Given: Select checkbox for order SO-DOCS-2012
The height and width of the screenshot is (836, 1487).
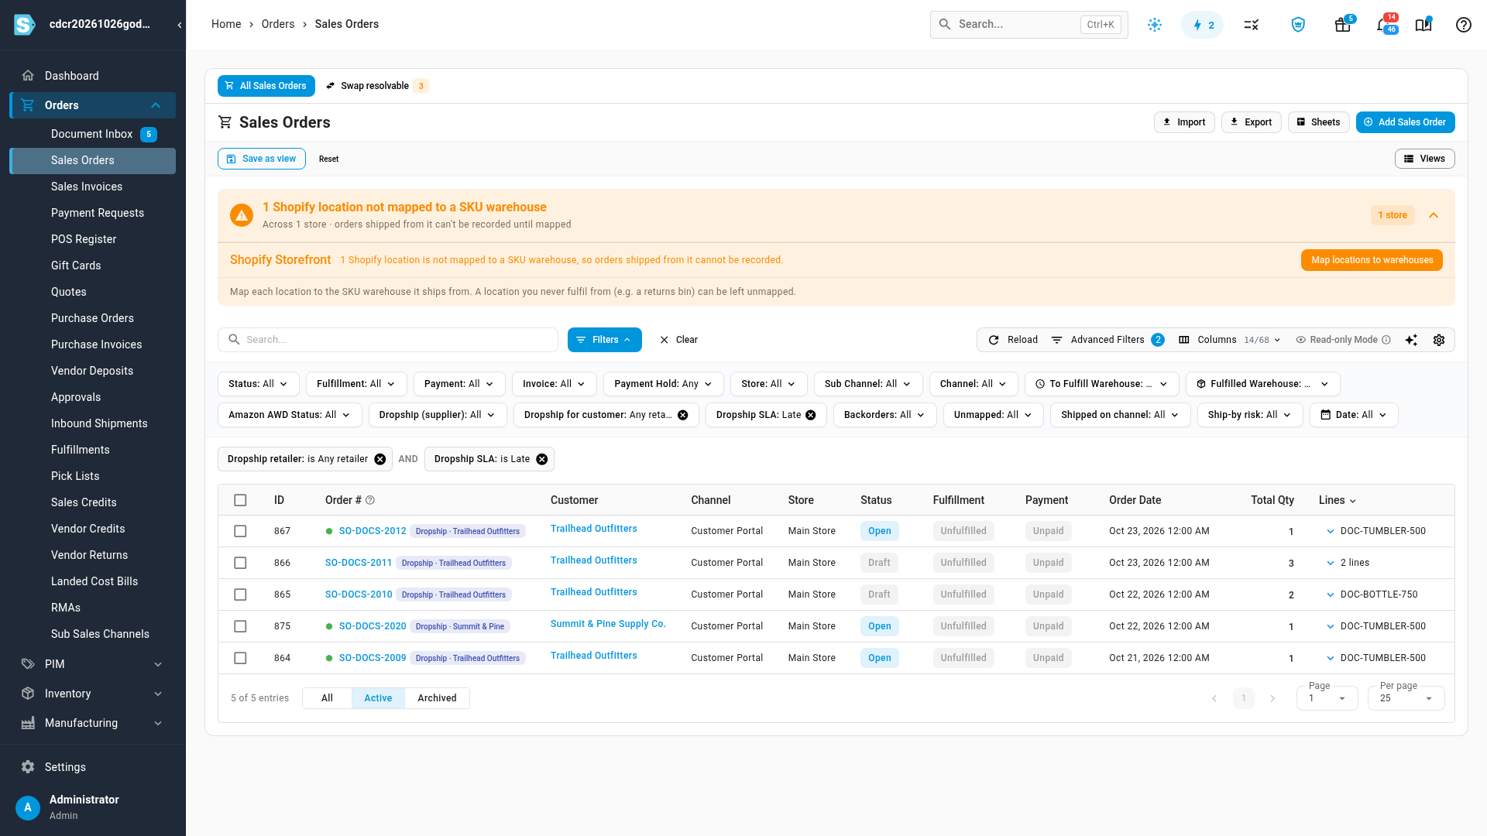Looking at the screenshot, I should [x=240, y=531].
